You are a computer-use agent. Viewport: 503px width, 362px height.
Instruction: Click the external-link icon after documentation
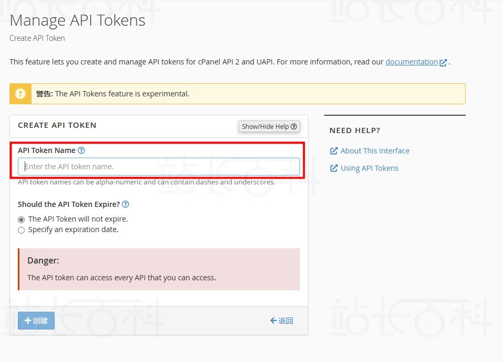(443, 62)
